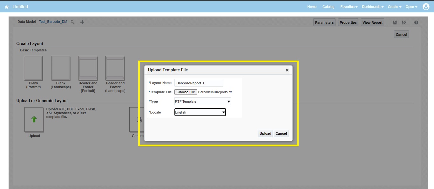The image size is (434, 189).
Task: Click the Save report icon
Action: coord(395,22)
